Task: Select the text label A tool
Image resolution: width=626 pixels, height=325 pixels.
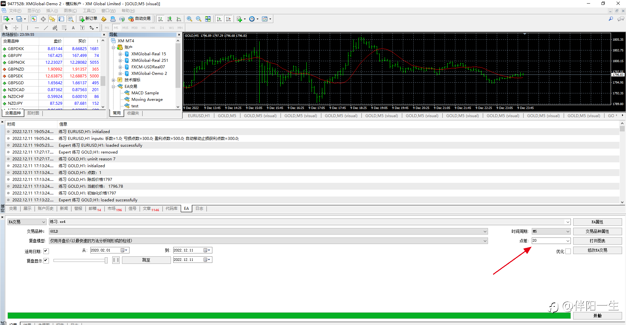Action: coord(73,28)
